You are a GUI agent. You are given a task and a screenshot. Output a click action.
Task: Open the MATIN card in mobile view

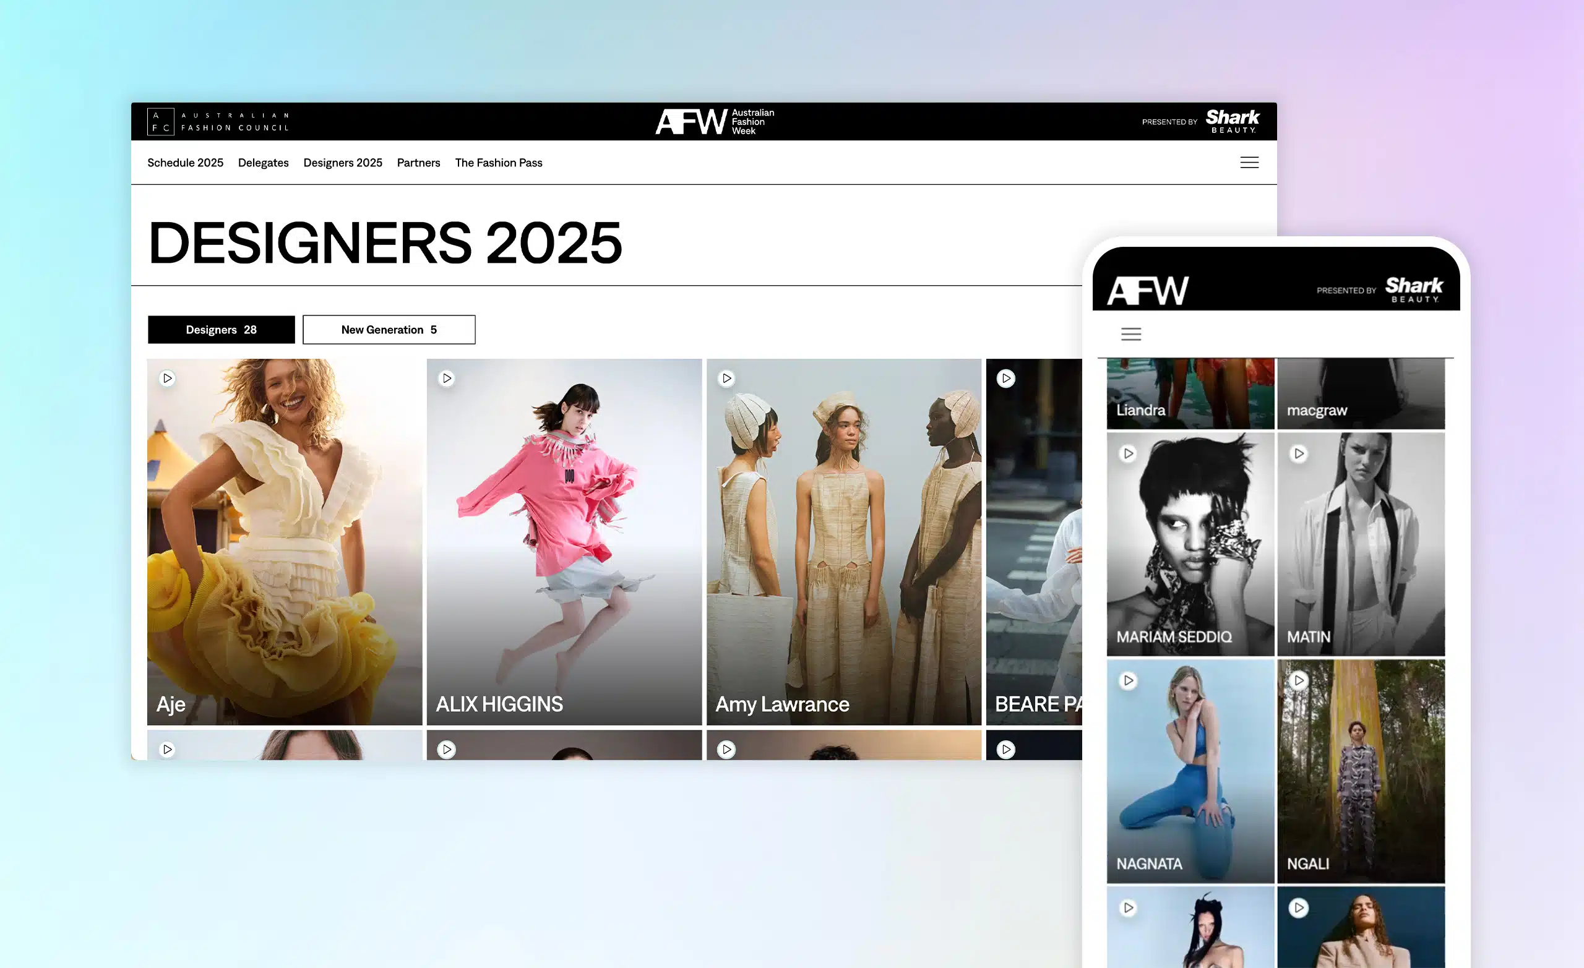(x=1361, y=544)
